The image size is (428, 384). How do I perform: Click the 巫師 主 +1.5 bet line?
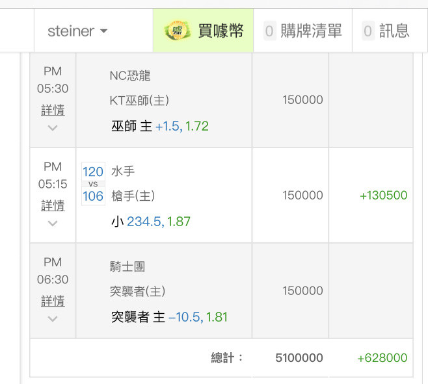click(160, 126)
